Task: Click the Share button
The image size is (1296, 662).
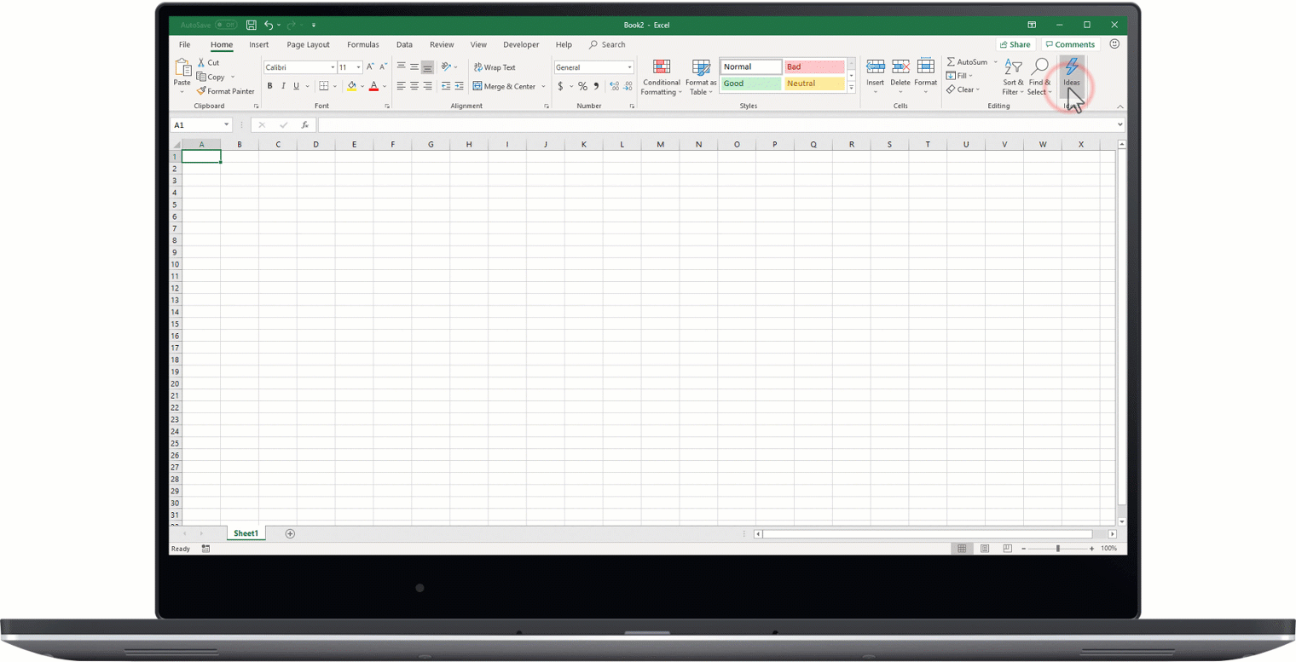Action: 1015,44
